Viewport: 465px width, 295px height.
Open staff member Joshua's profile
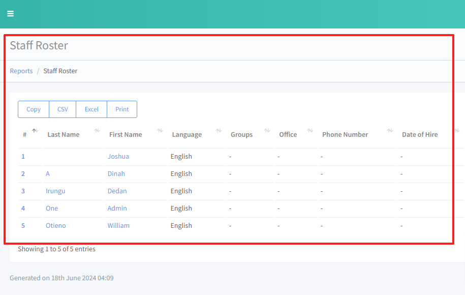118,157
